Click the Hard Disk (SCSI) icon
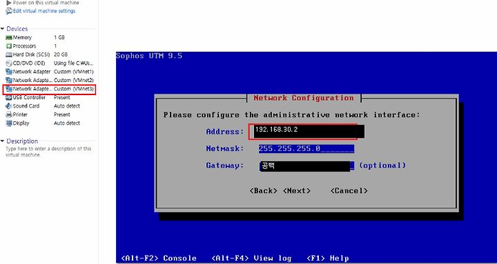 (x=9, y=54)
